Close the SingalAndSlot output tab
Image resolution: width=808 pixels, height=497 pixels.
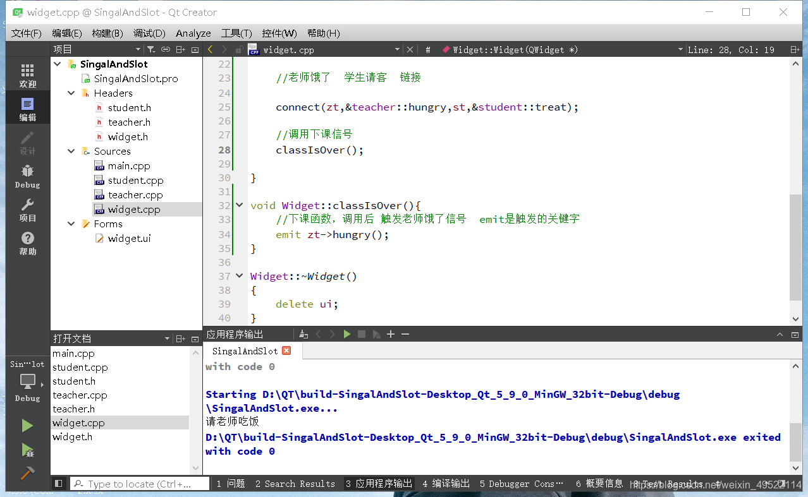[286, 350]
